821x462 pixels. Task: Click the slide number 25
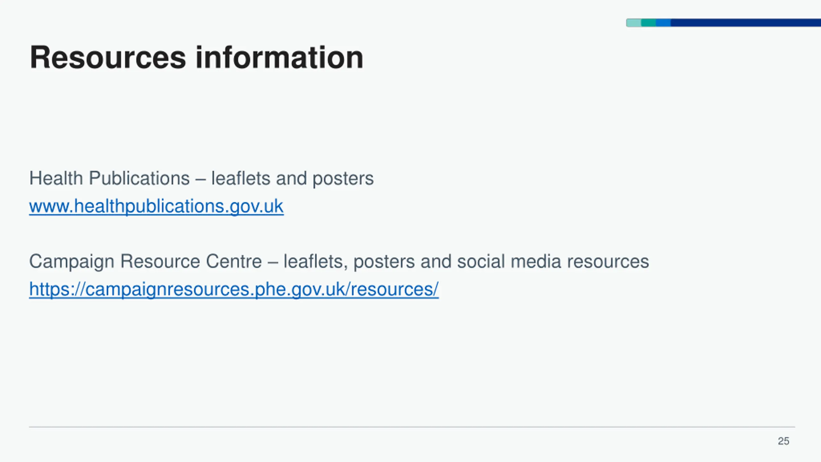(783, 441)
